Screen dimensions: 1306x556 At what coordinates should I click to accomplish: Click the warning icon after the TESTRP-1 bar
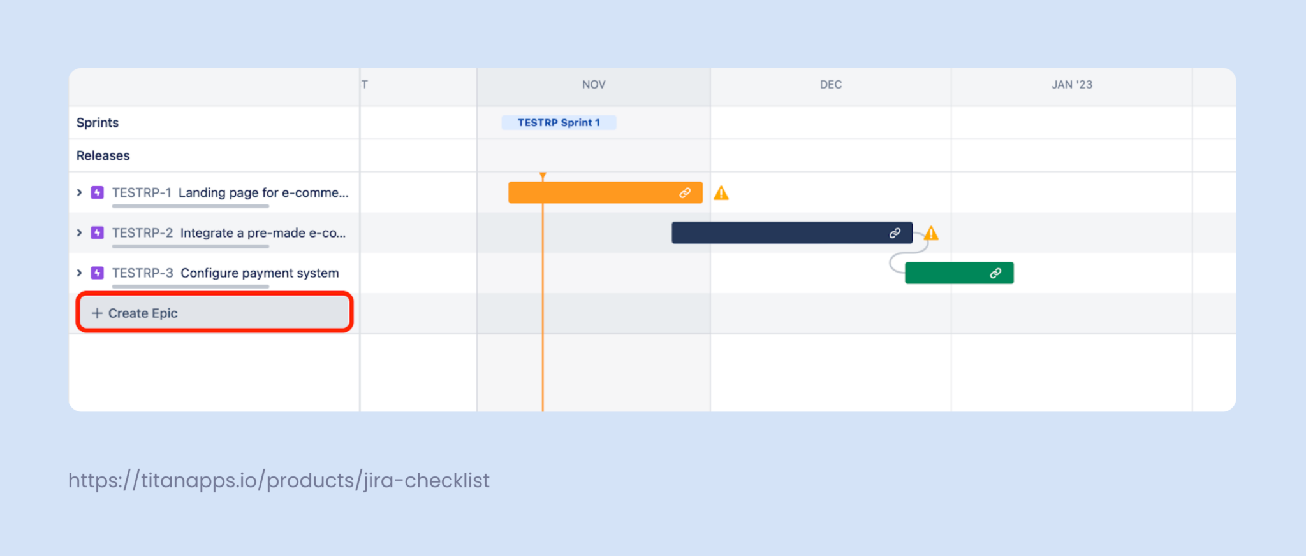tap(721, 192)
